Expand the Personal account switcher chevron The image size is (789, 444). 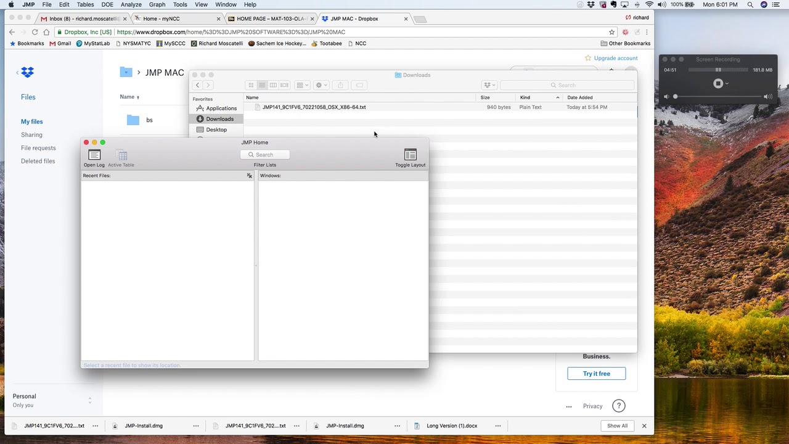coord(90,400)
